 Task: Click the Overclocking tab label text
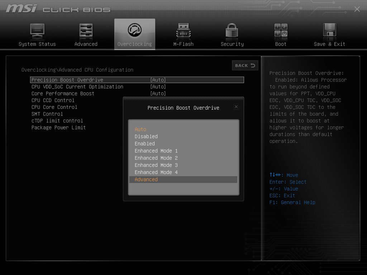[135, 44]
